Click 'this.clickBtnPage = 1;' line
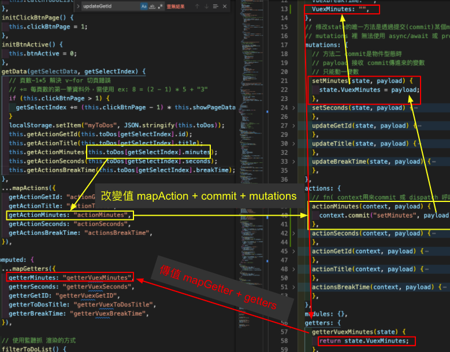 [x=48, y=27]
